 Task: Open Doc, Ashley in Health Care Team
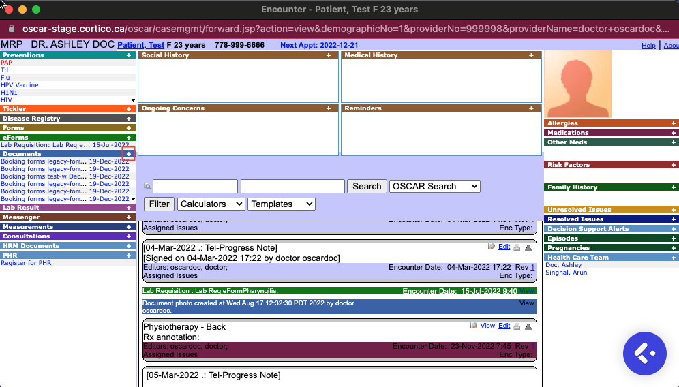pyautogui.click(x=563, y=265)
